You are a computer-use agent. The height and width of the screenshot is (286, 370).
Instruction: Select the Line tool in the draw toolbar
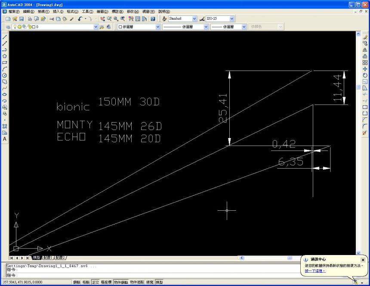pyautogui.click(x=5, y=37)
